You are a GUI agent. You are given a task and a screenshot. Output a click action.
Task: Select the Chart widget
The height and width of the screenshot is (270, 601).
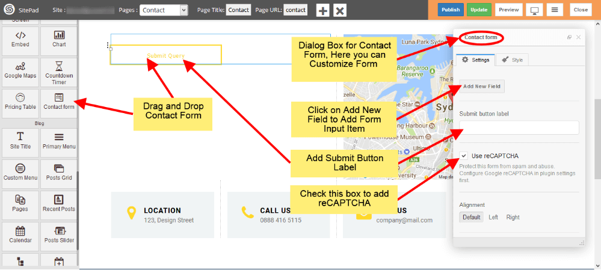[x=59, y=41]
